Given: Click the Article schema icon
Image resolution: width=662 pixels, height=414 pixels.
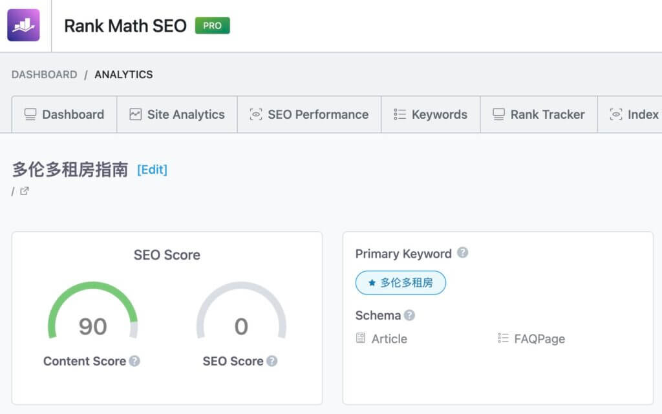Looking at the screenshot, I should [361, 338].
